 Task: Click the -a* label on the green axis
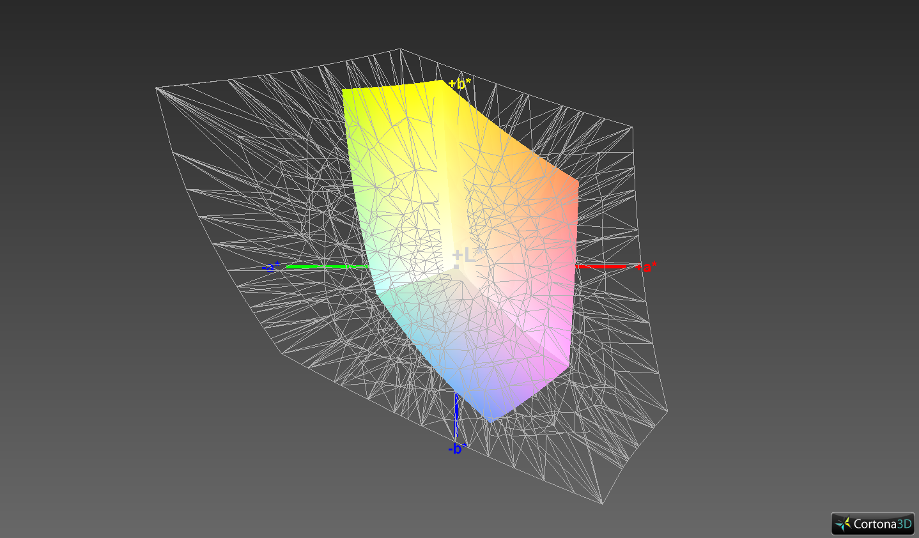tap(271, 267)
